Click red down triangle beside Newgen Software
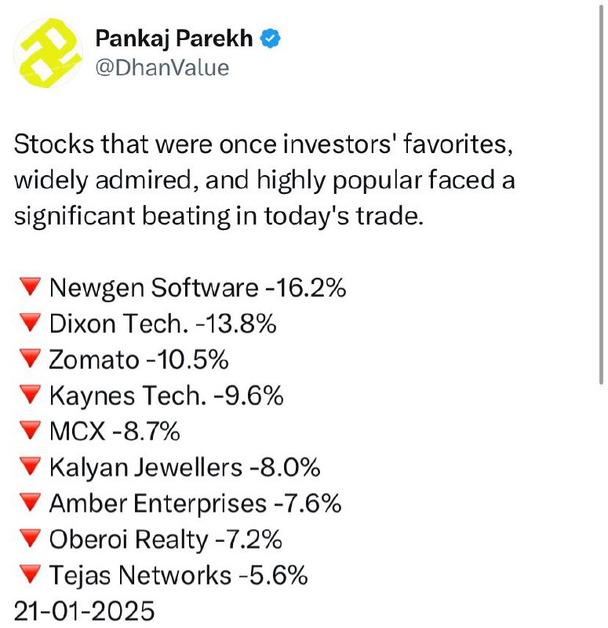Image resolution: width=608 pixels, height=628 pixels. (x=30, y=287)
